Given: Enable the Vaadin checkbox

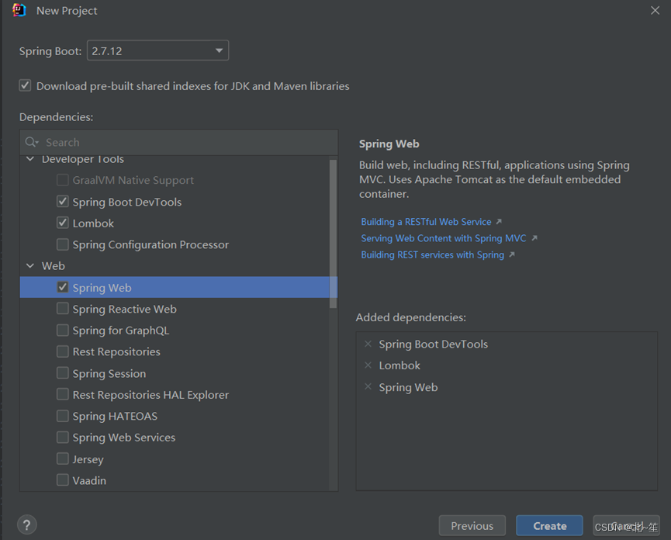Looking at the screenshot, I should click(x=63, y=480).
